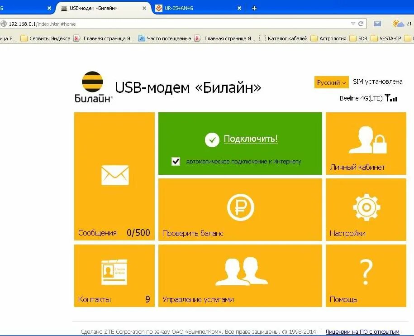Image resolution: width=414 pixels, height=336 pixels.
Task: Open the Contacts card icon
Action: (114, 272)
